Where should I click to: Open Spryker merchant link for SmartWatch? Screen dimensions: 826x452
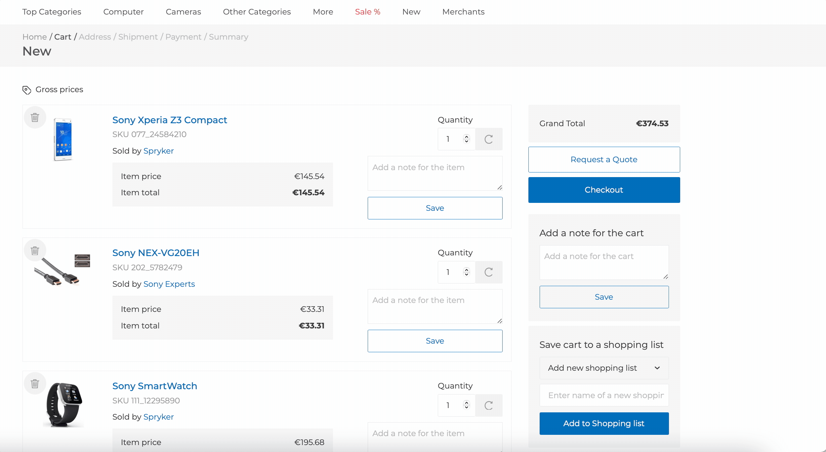coord(158,417)
